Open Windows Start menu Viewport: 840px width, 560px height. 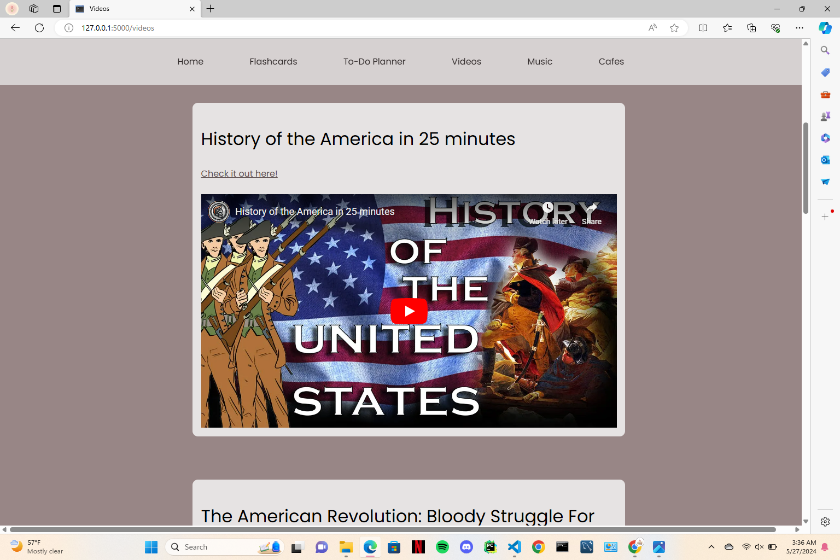[x=151, y=547]
